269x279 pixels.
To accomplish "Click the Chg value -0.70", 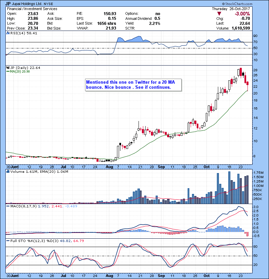I will (245, 18).
